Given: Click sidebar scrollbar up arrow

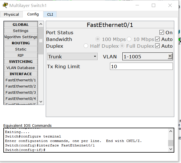Looking at the screenshot, I should (x=41, y=24).
